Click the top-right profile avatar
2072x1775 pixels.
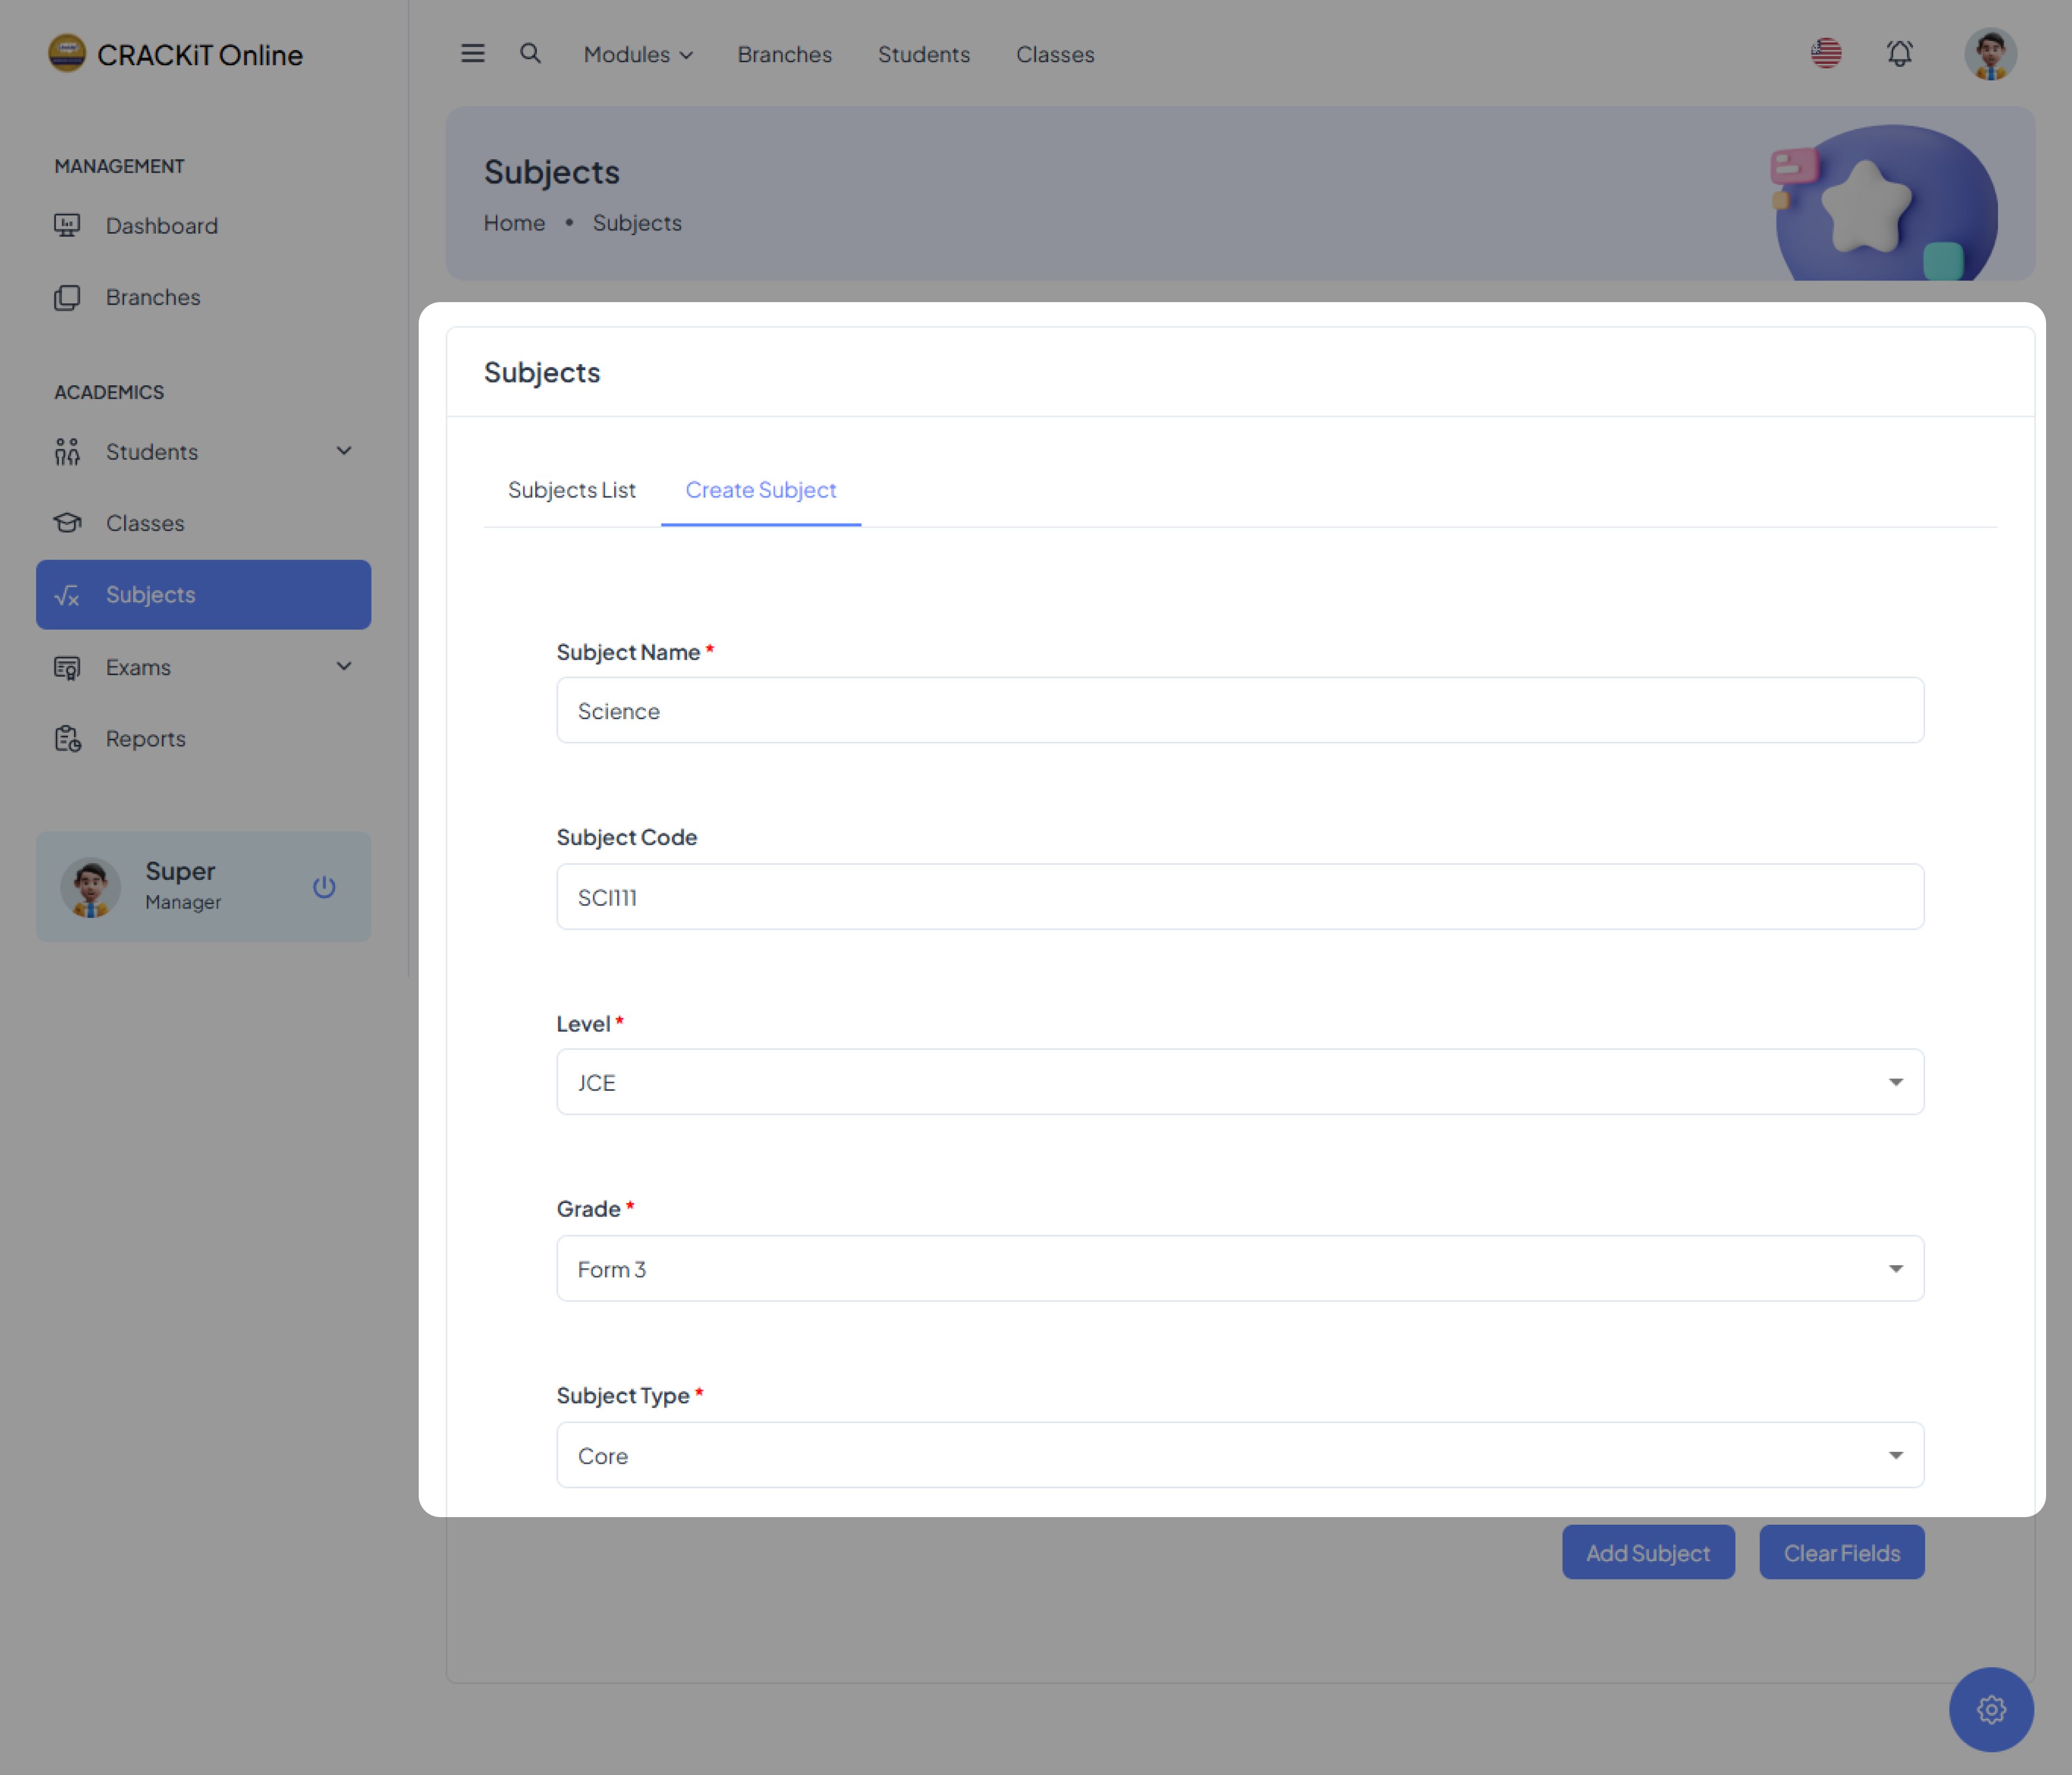(x=1990, y=54)
